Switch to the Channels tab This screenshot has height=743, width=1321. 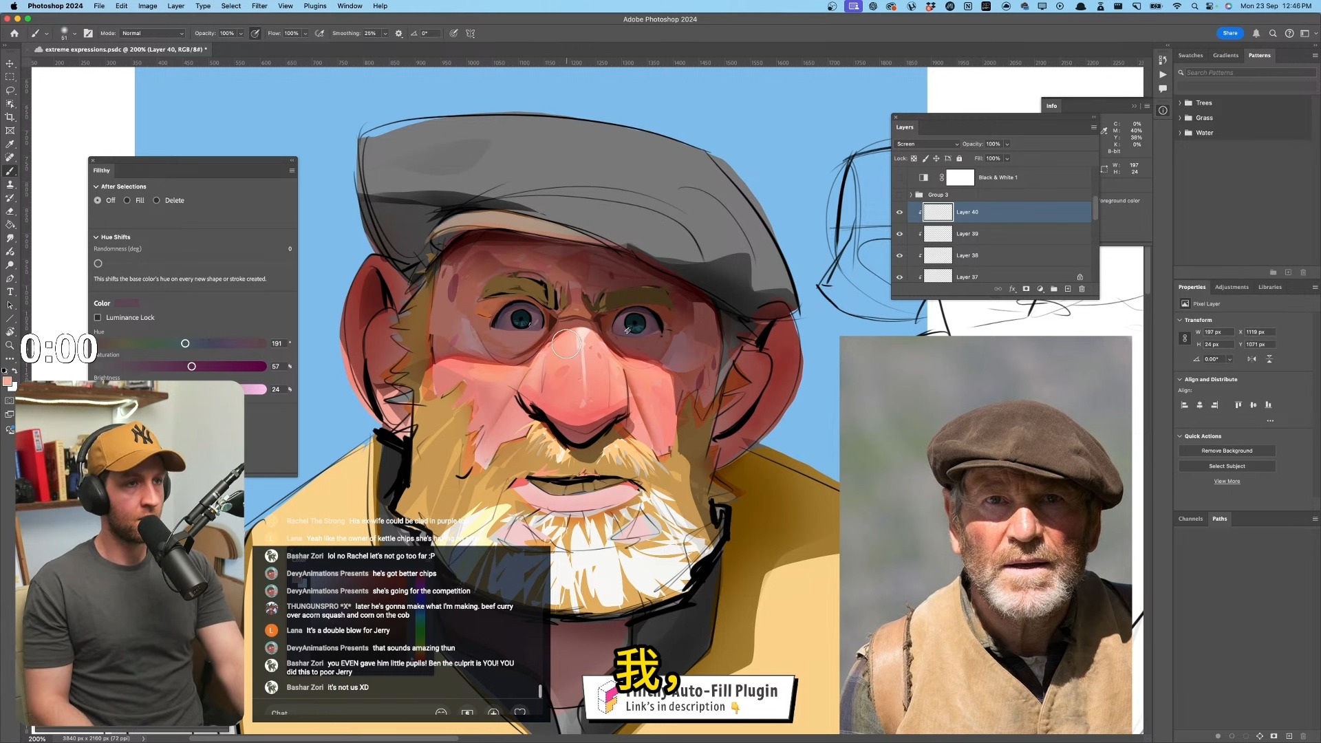pos(1191,519)
